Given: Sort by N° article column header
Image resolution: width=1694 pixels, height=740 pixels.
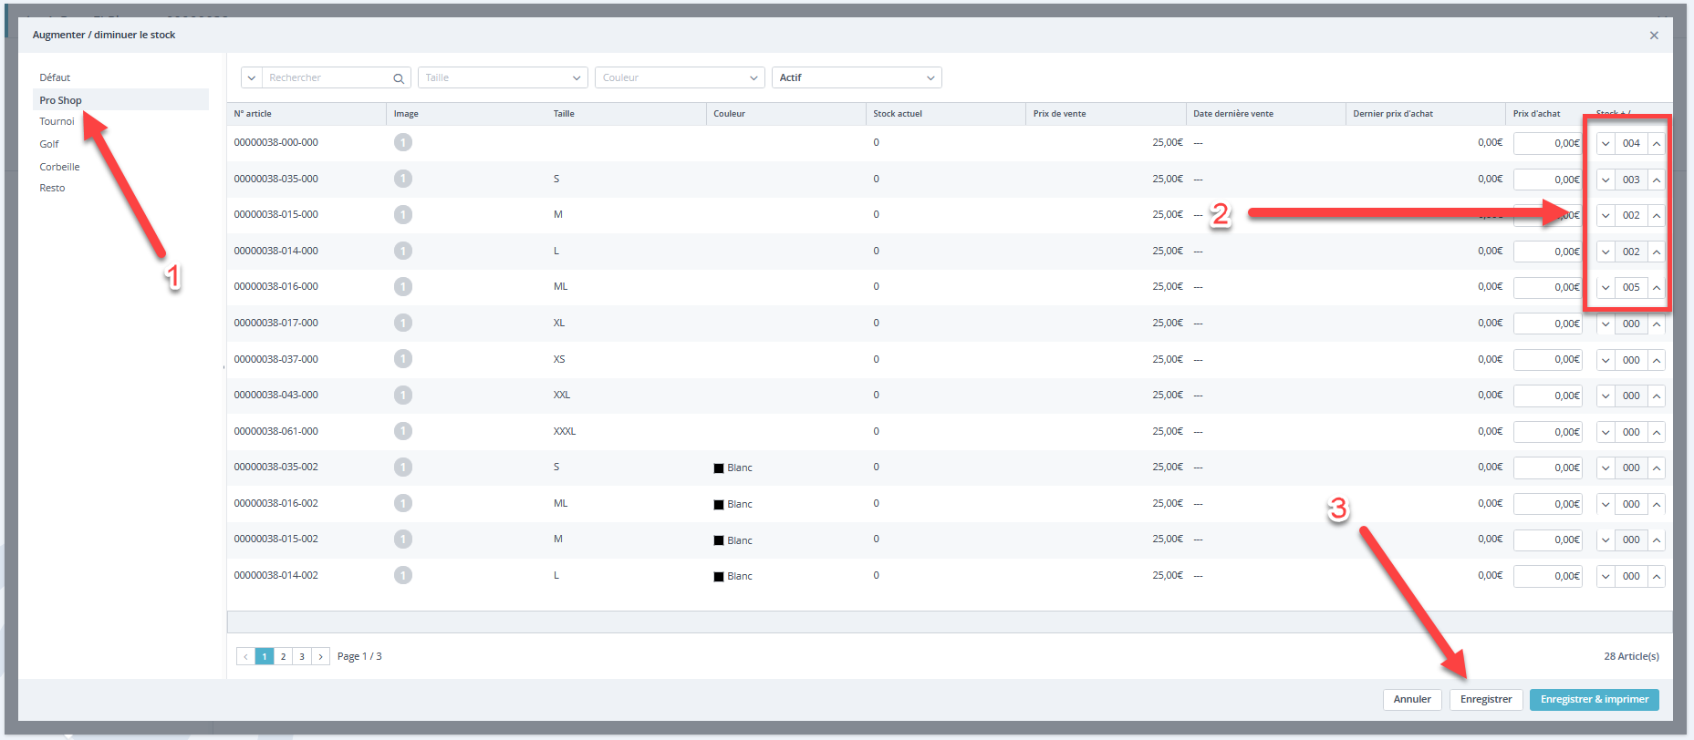Looking at the screenshot, I should (x=253, y=114).
